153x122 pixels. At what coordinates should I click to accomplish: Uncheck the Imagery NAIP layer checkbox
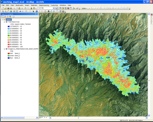pyautogui.click(x=7, y=49)
